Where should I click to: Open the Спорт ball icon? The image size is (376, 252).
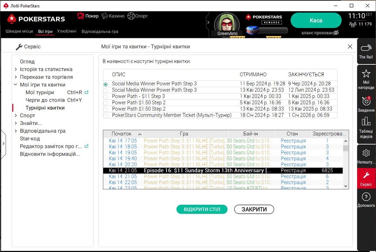(131, 16)
